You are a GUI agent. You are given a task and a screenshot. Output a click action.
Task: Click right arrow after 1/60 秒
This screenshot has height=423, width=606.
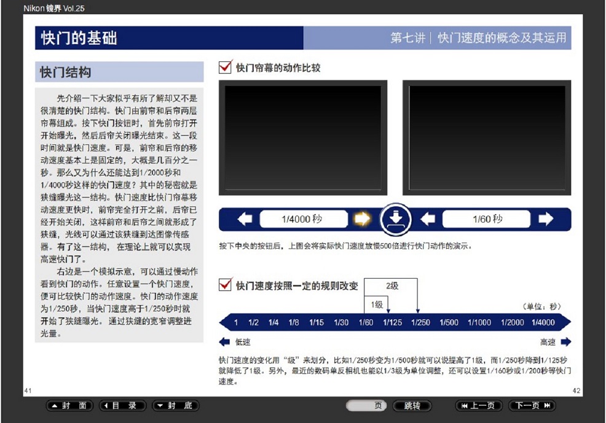(x=545, y=219)
